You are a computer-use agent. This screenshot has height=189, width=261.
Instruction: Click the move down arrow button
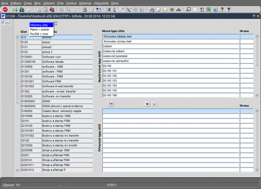click(x=147, y=104)
